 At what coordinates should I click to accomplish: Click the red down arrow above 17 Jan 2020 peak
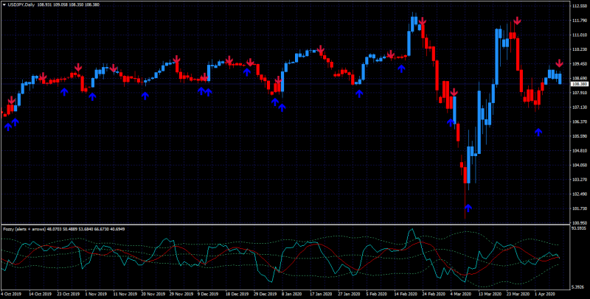pos(320,49)
